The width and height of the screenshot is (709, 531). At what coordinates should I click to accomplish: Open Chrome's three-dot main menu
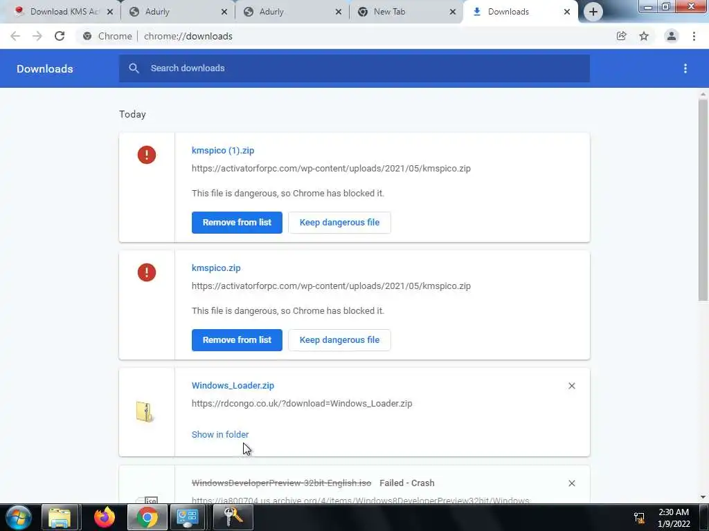coord(694,36)
